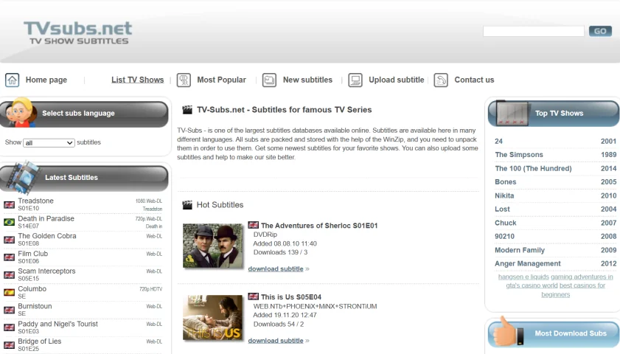
Task: Click the Most Download Subs header
Action: click(554, 334)
